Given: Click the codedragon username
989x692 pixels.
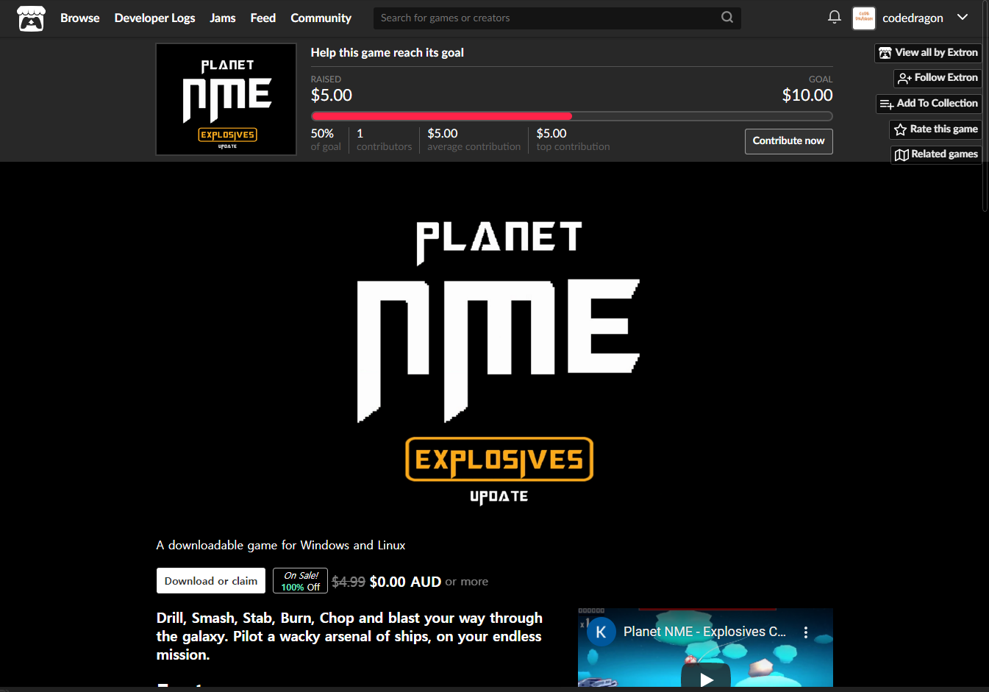Looking at the screenshot, I should pos(913,18).
